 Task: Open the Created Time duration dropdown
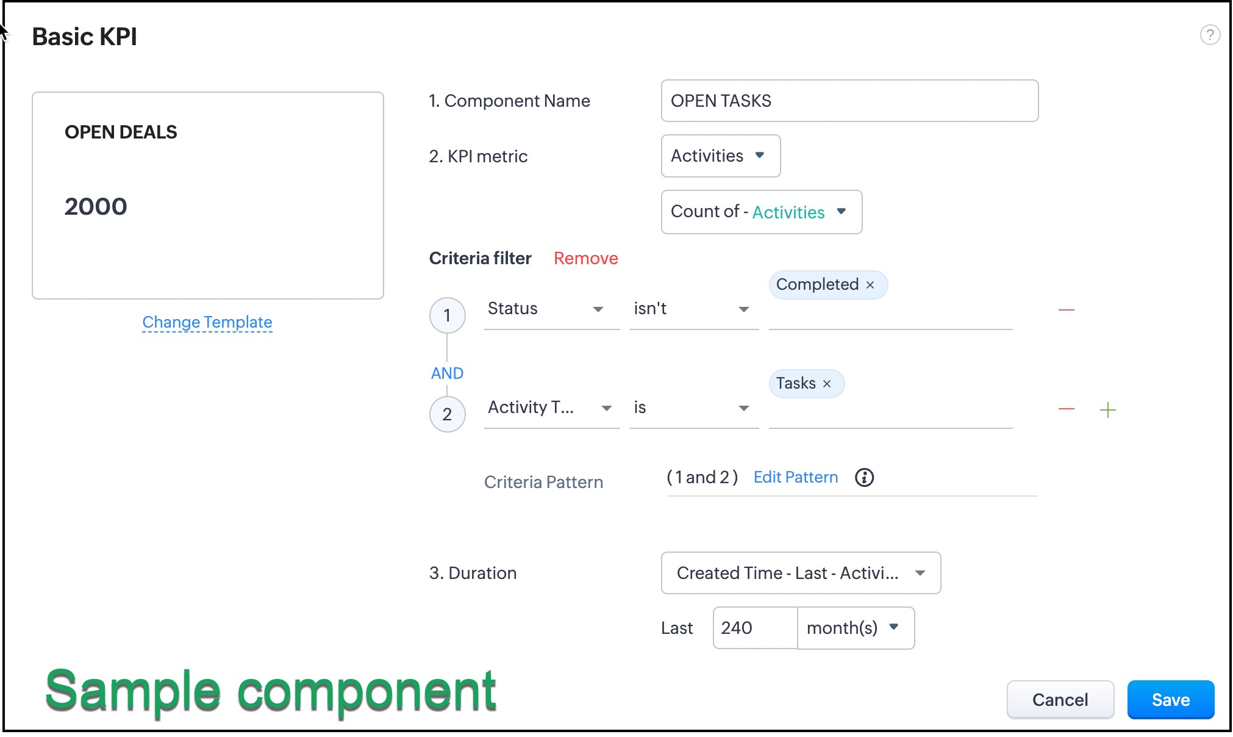pyautogui.click(x=800, y=573)
